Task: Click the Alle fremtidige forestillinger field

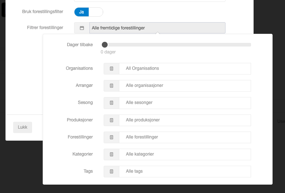Action: click(x=157, y=28)
